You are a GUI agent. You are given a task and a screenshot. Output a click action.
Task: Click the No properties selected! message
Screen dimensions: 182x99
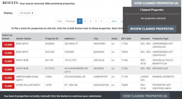(153, 18)
